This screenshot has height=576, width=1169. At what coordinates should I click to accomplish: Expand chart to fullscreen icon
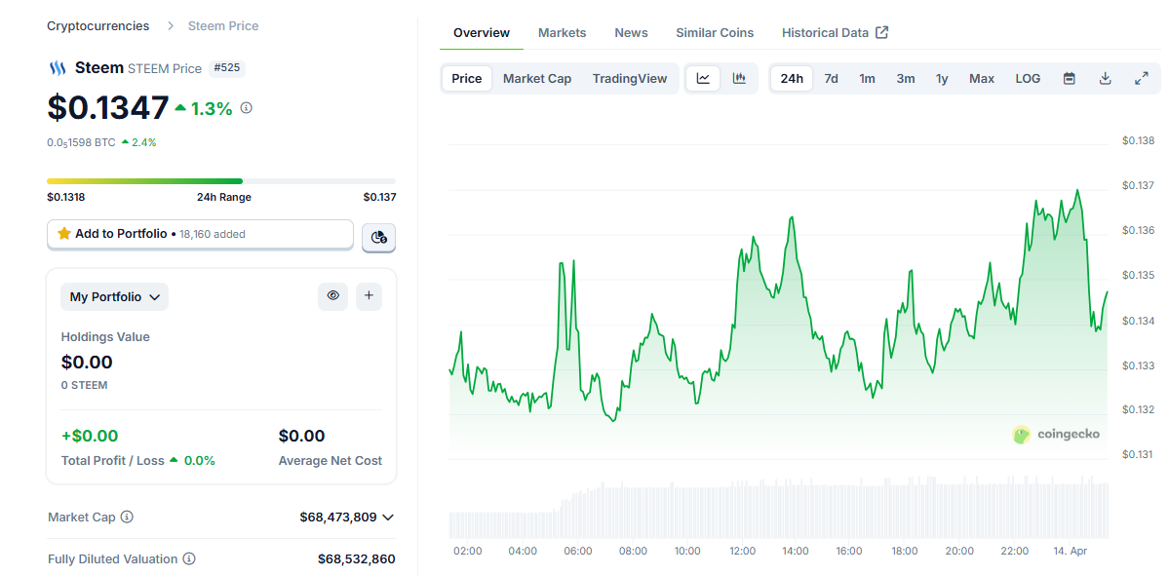1142,78
